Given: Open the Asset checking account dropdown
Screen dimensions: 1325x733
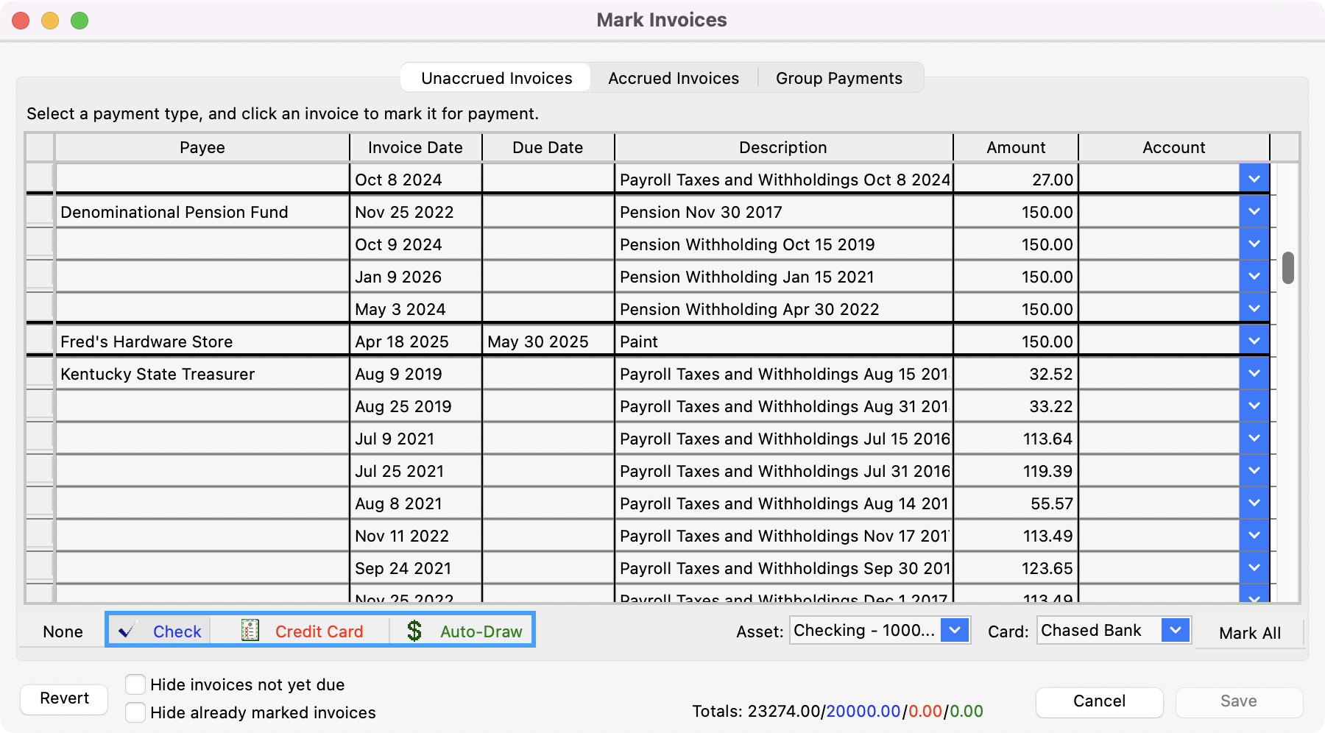Looking at the screenshot, I should point(954,630).
